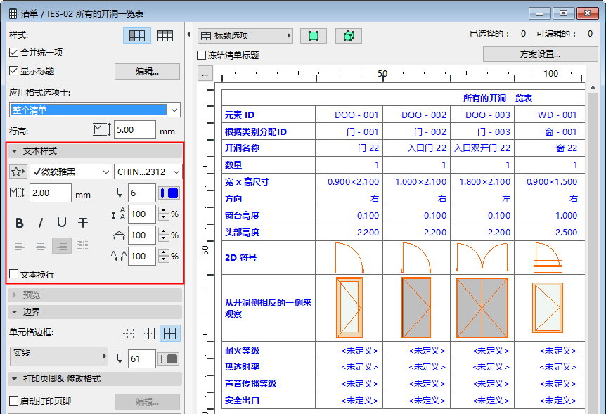
Task: Click the 所有的开洞一览表 table title
Action: pos(498,98)
